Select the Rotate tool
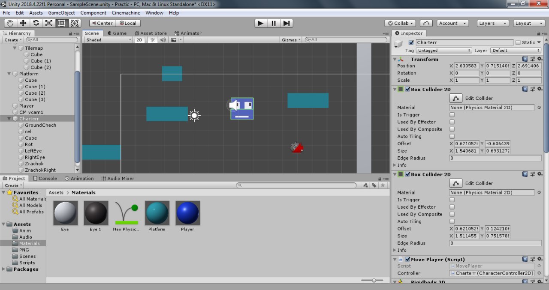 [36, 23]
